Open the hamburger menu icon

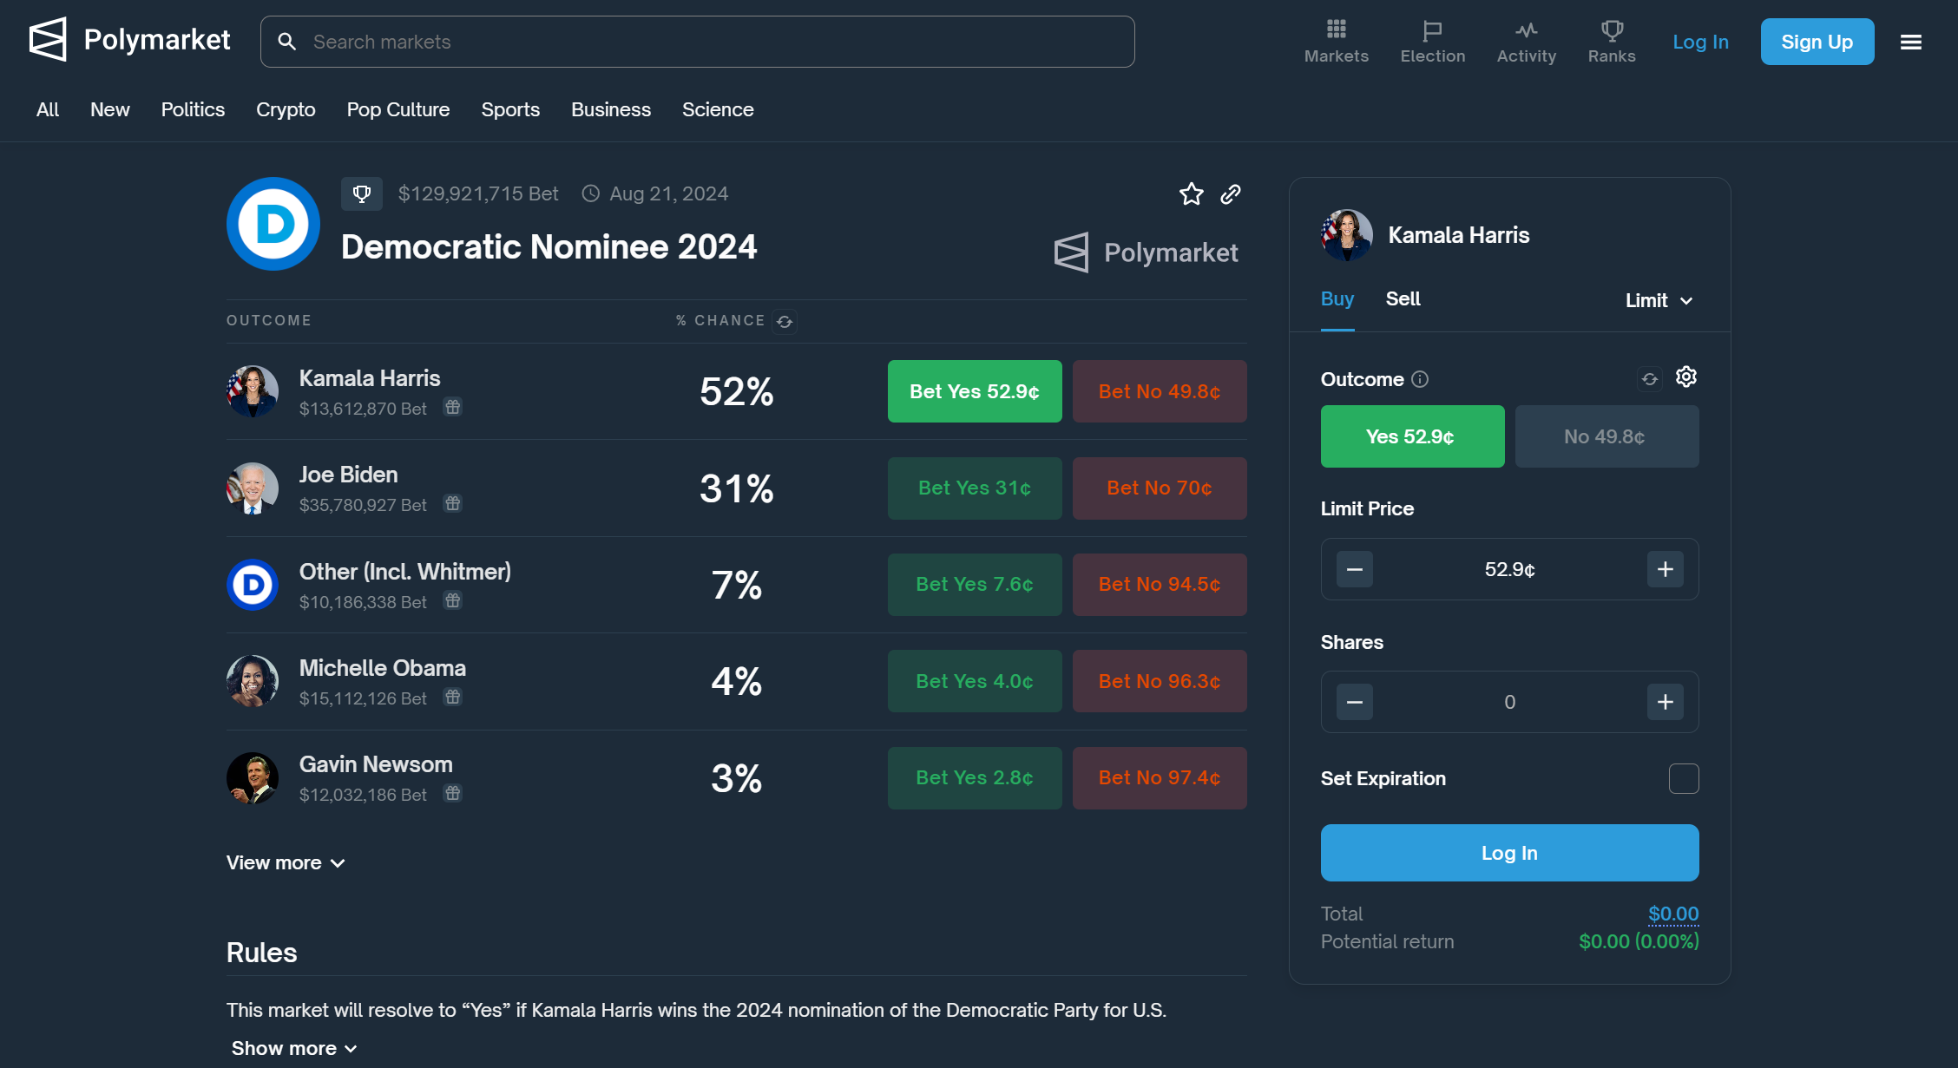(x=1910, y=42)
